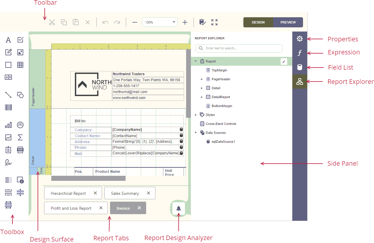Image resolution: width=374 pixels, height=243 pixels.
Task: Open the Field List panel
Action: pyautogui.click(x=300, y=67)
